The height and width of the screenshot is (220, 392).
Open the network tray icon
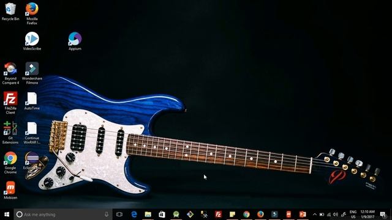pyautogui.click(x=329, y=215)
